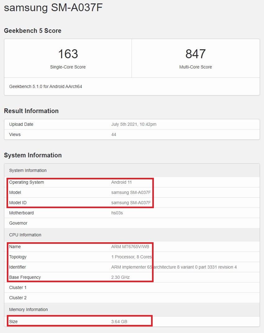The height and width of the screenshot is (333, 264).
Task: Click the System Information table header row
Action: click(28, 170)
